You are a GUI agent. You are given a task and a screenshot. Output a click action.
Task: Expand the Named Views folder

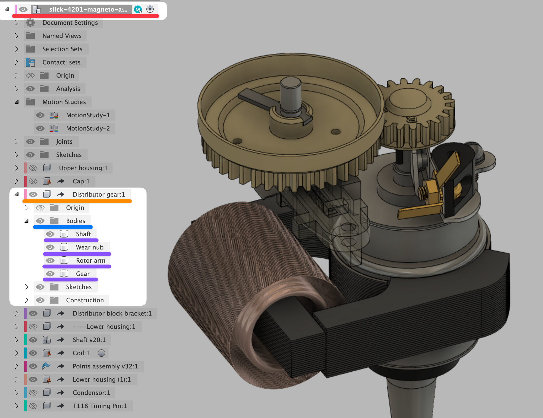pyautogui.click(x=16, y=36)
